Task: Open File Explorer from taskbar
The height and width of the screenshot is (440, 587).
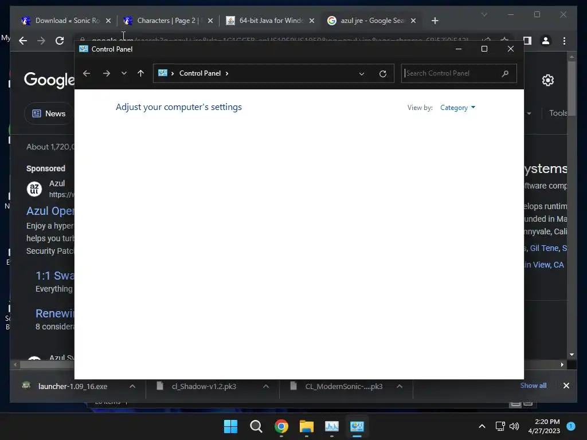Action: tap(307, 426)
